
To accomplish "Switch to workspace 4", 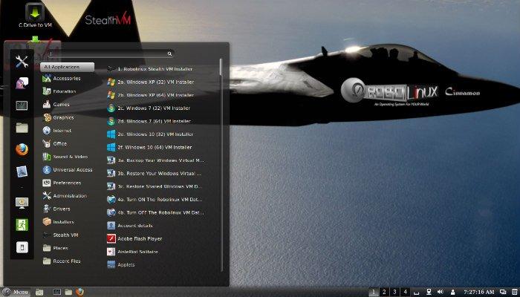I will tap(406, 292).
